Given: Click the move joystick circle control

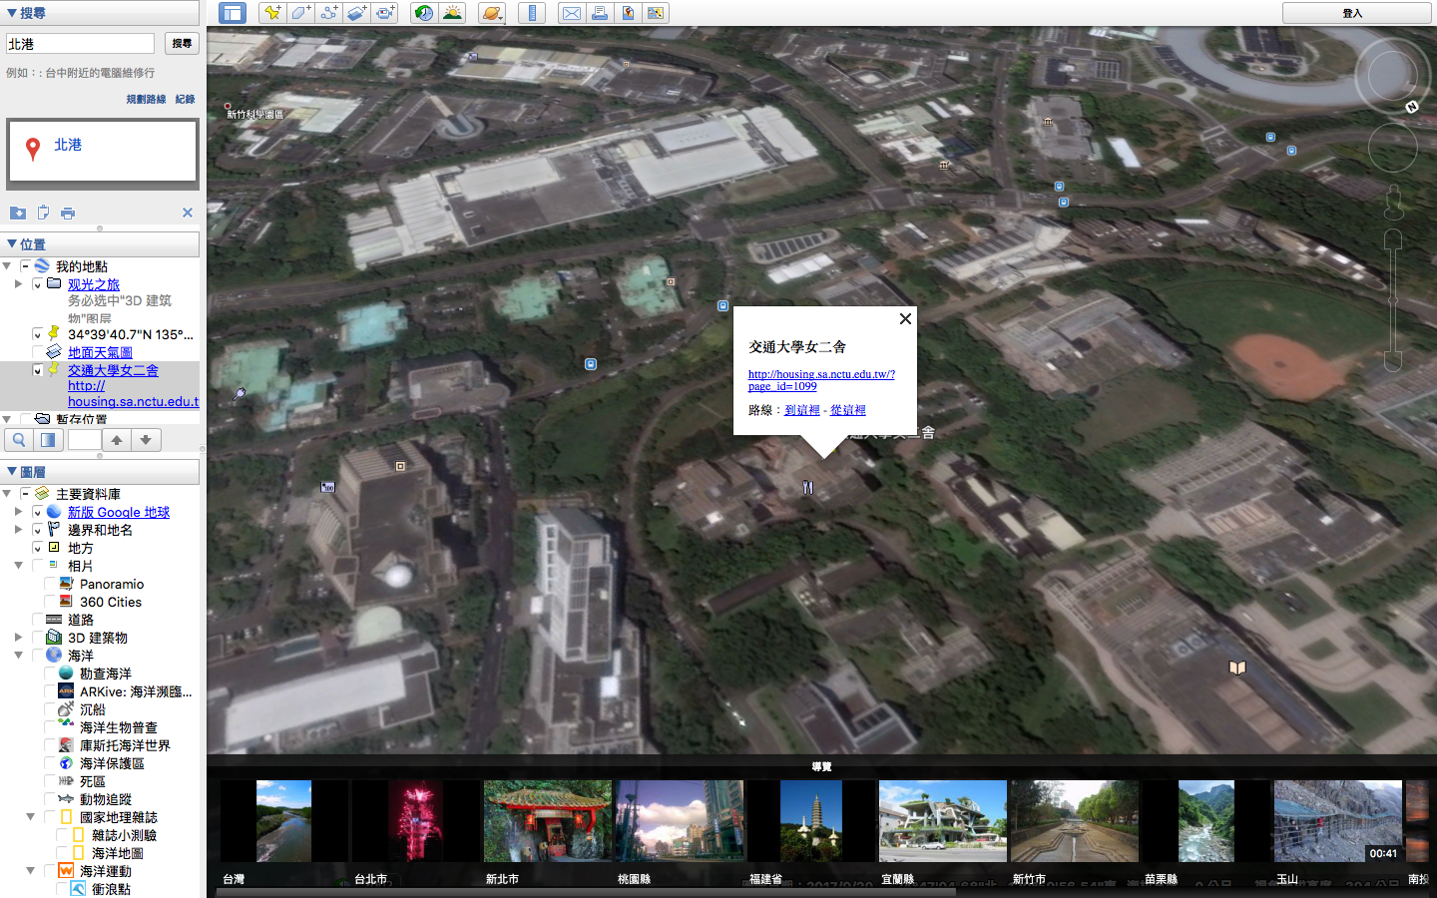Looking at the screenshot, I should pyautogui.click(x=1393, y=149).
